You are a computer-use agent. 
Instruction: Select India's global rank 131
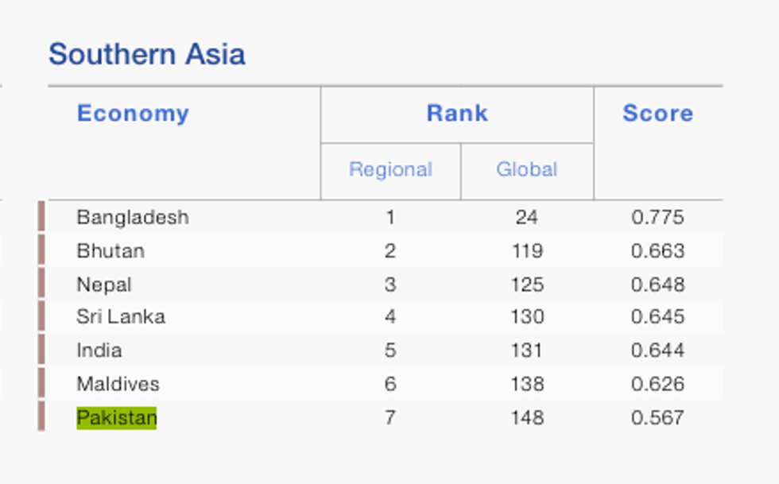click(528, 350)
